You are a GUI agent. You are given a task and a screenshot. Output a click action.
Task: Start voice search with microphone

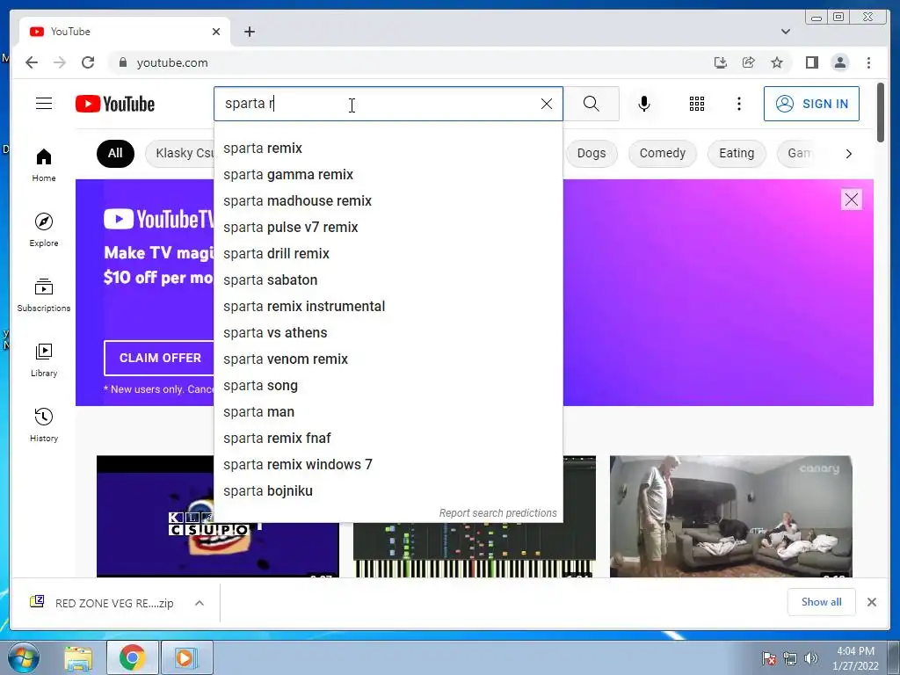click(x=644, y=104)
